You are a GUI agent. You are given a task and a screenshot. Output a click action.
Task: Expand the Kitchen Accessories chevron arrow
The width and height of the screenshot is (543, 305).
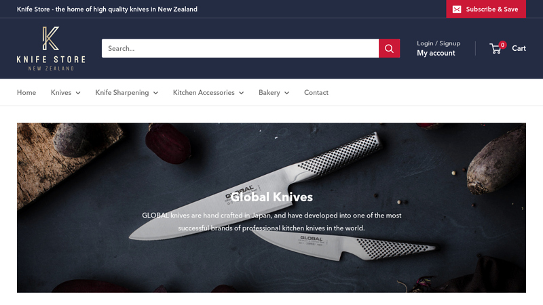242,93
